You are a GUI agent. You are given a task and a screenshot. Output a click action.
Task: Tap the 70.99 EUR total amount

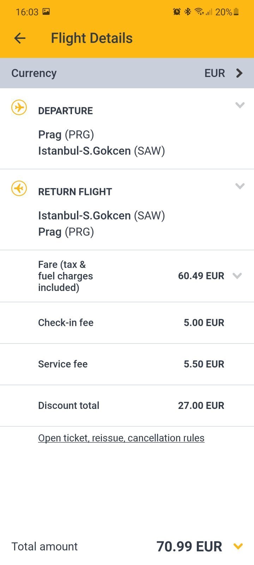click(189, 547)
